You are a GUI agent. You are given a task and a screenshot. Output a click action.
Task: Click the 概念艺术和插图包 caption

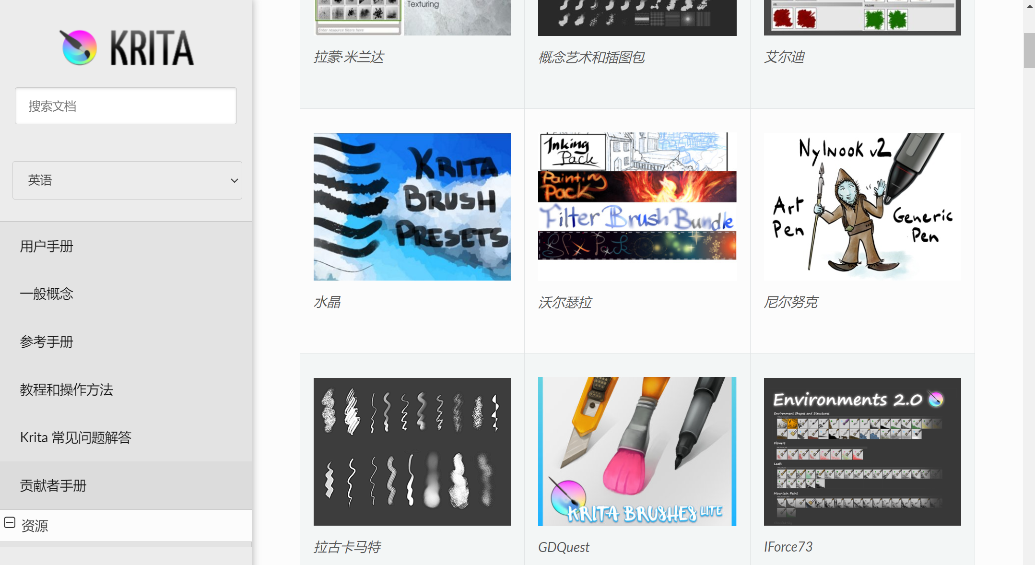click(591, 57)
